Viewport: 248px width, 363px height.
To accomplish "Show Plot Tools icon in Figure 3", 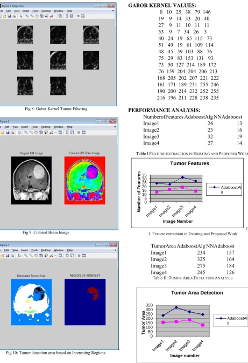I will coord(83,16).
